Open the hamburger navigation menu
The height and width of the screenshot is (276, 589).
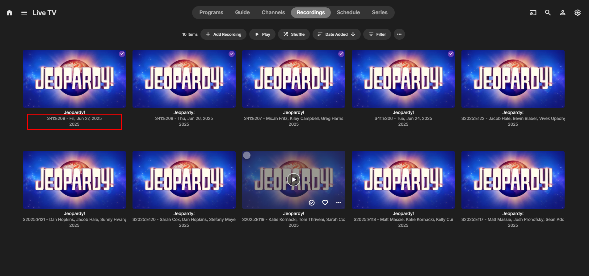(x=24, y=13)
